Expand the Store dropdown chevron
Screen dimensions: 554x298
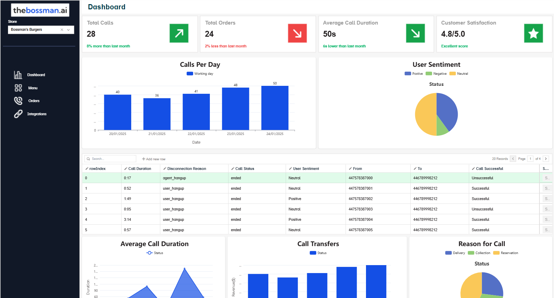[x=69, y=30]
